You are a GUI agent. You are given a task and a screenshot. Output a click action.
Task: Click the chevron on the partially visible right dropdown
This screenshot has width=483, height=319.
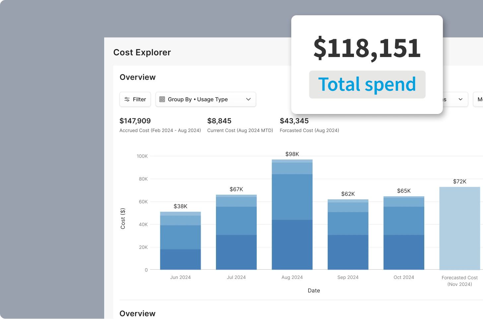click(460, 99)
